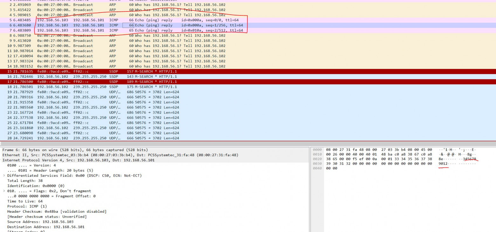Screen dimensions: 496x232
Task: Expand the Differentiated Services Field node
Action: (4, 176)
